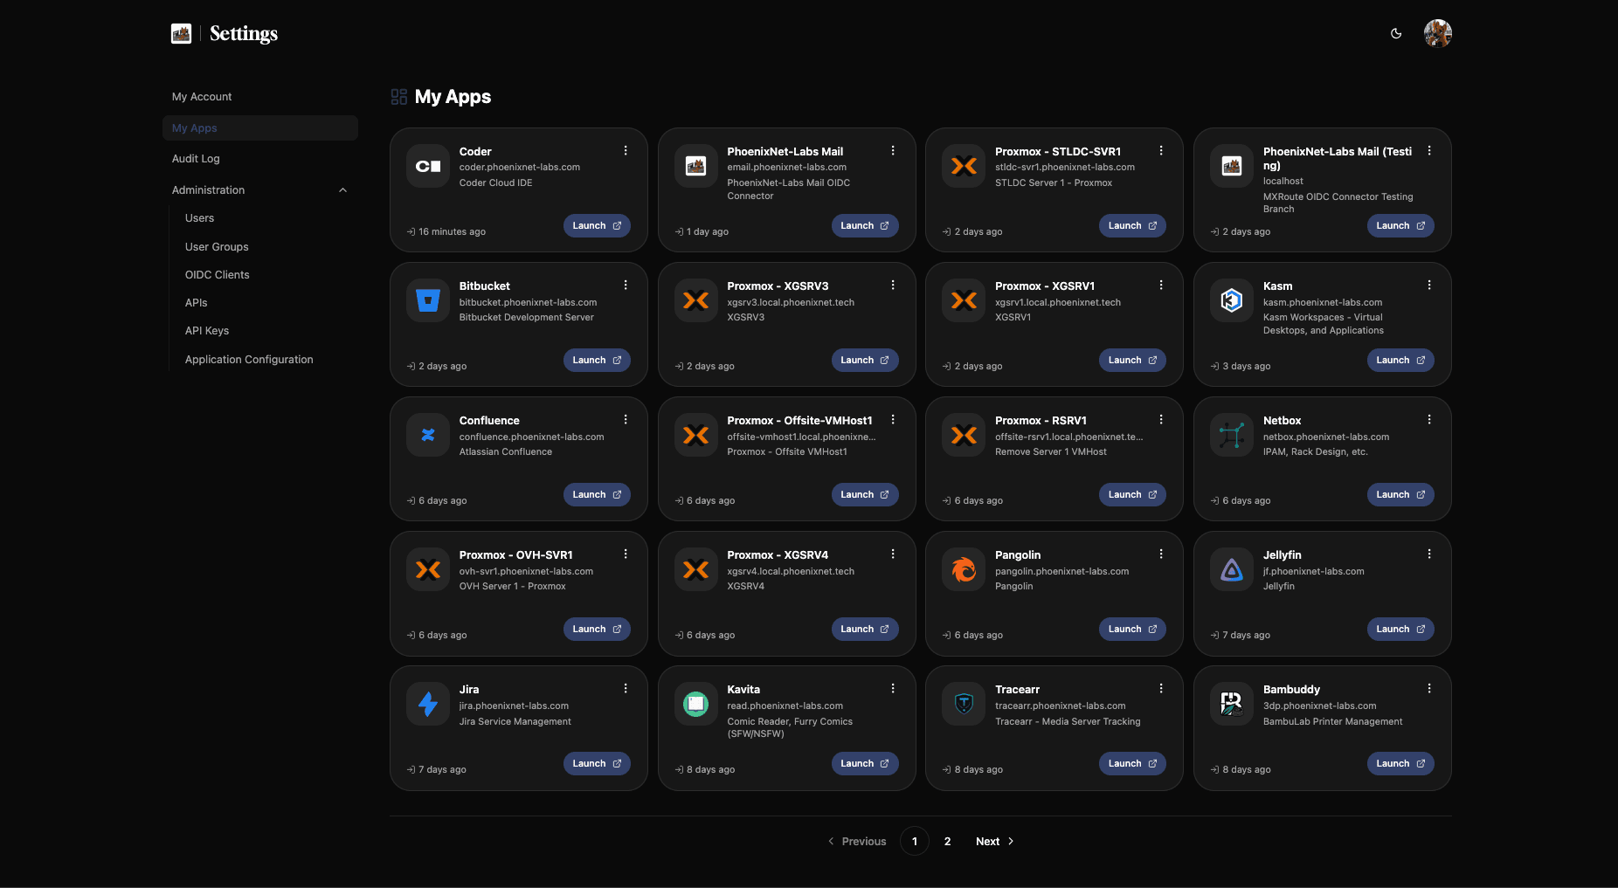Open Kasm card three-dot menu
Screen dimensions: 1618x888
click(1429, 285)
